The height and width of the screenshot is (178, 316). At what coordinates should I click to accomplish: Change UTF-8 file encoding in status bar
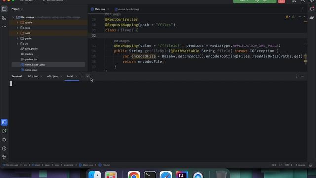[289, 165]
